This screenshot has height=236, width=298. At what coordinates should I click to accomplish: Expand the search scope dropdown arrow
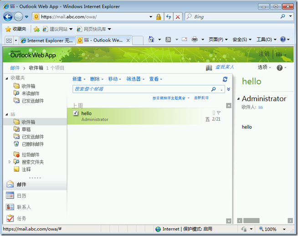coord(221,89)
